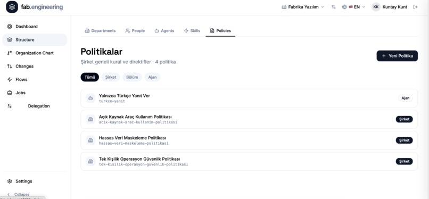Open Dashboard from the sidebar
This screenshot has width=429, height=199.
pyautogui.click(x=35, y=27)
